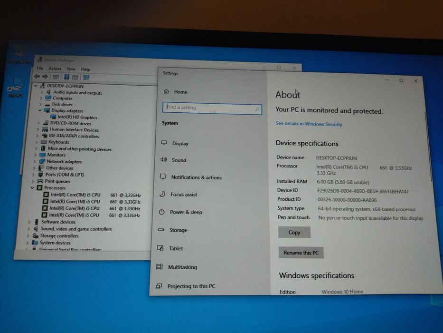Open the Help menu in Device Manager
The height and width of the screenshot is (333, 443).
(85, 69)
